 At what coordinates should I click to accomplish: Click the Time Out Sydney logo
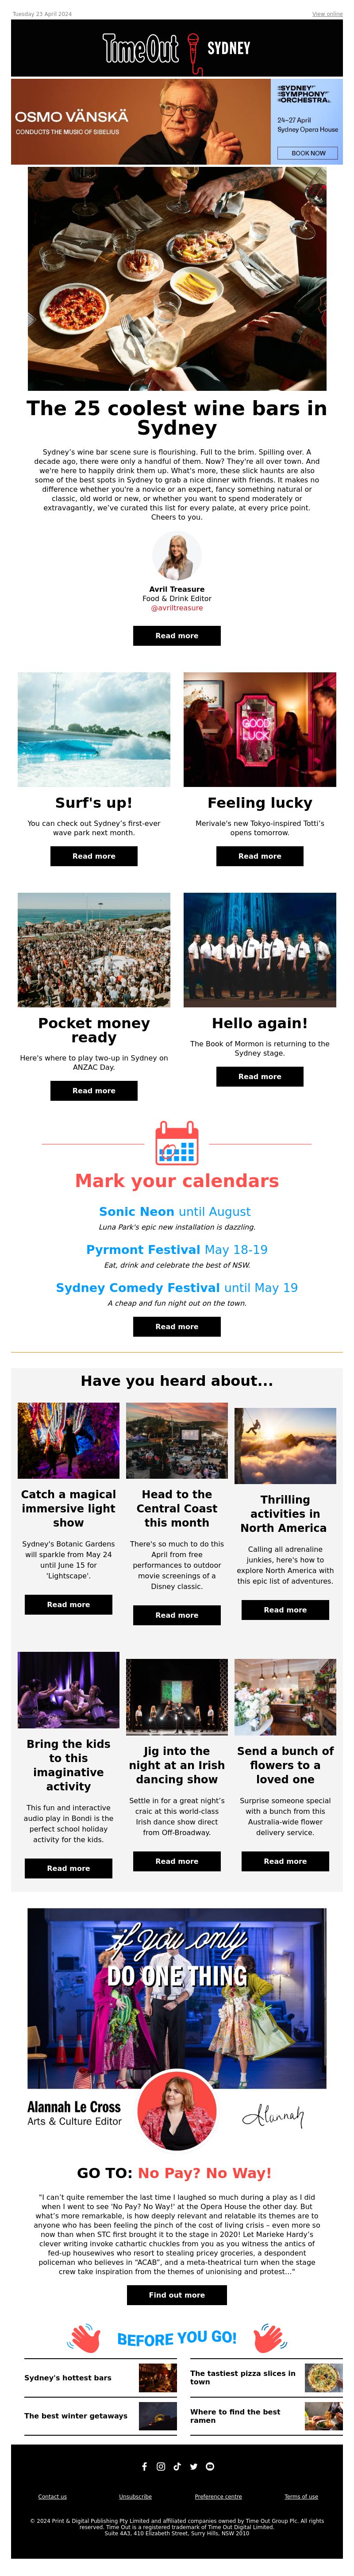point(177,48)
